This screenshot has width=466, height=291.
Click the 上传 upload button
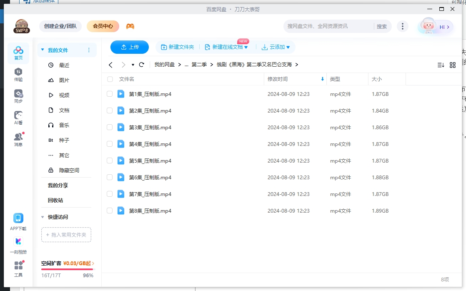click(129, 47)
